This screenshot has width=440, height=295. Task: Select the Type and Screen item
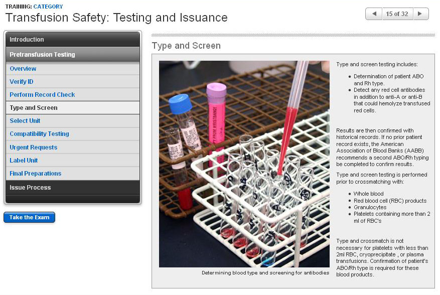click(34, 108)
